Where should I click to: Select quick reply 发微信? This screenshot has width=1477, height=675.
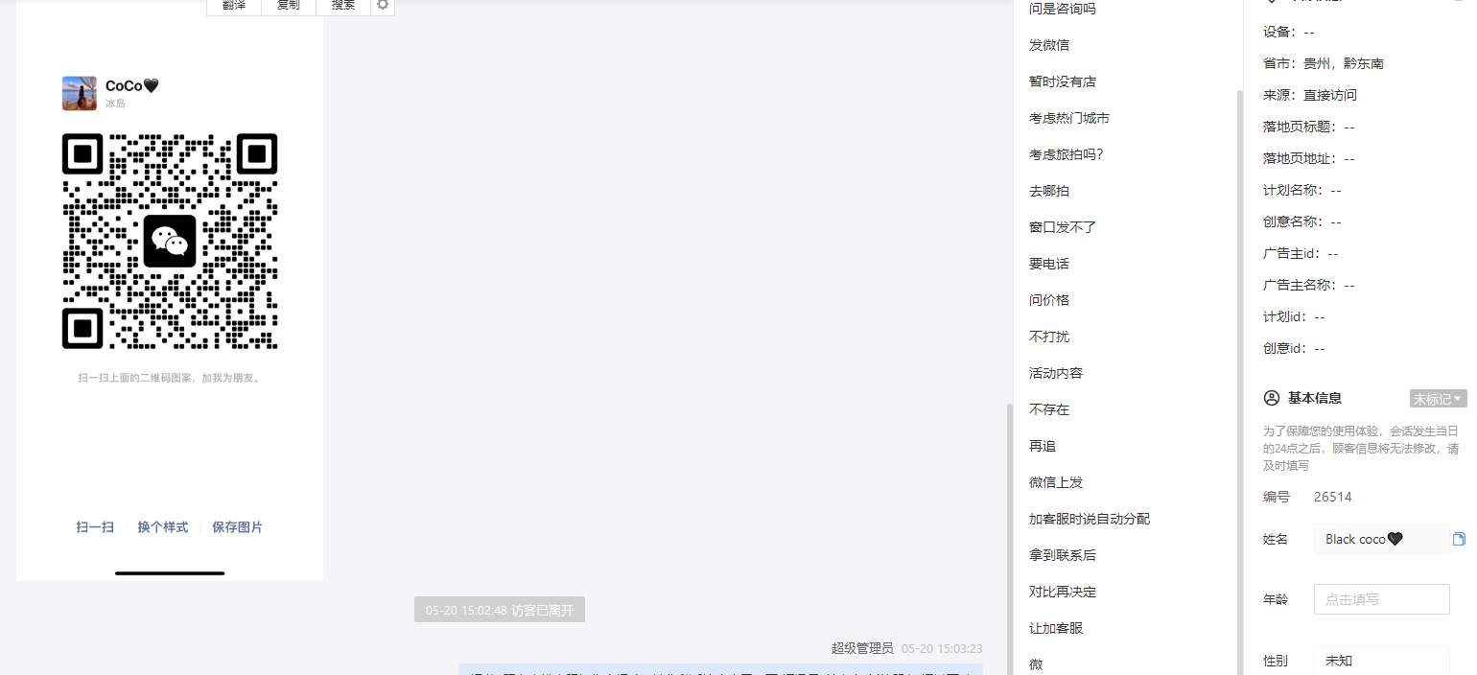pyautogui.click(x=1049, y=45)
